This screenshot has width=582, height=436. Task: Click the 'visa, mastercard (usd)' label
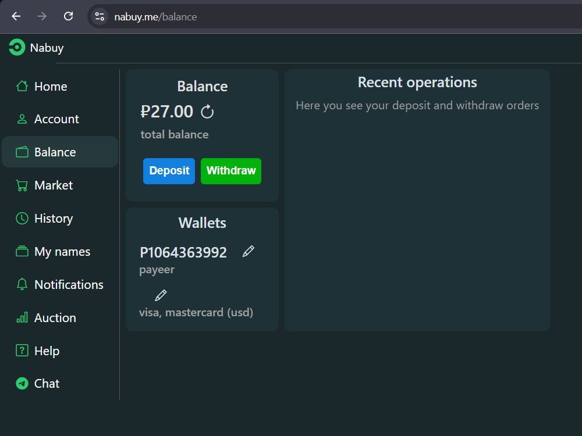tap(196, 313)
